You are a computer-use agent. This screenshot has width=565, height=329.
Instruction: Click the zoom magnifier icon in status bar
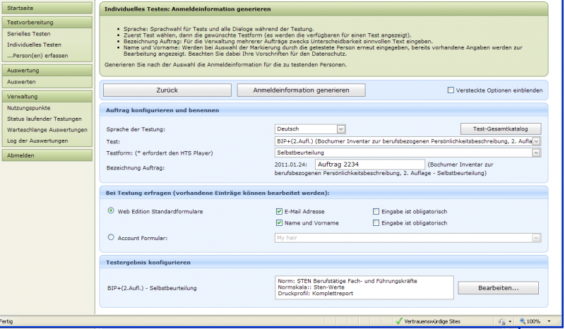523,321
